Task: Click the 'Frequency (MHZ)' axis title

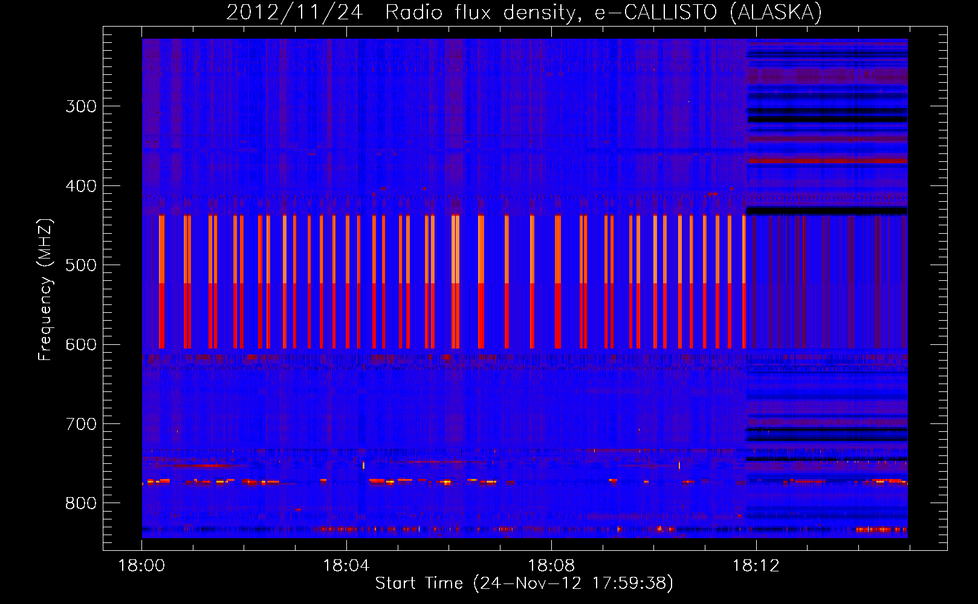Action: 46,290
